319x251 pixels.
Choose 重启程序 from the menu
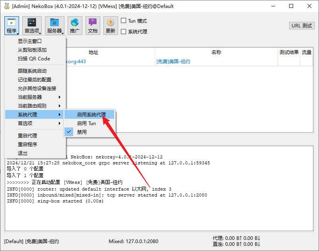[35, 145]
